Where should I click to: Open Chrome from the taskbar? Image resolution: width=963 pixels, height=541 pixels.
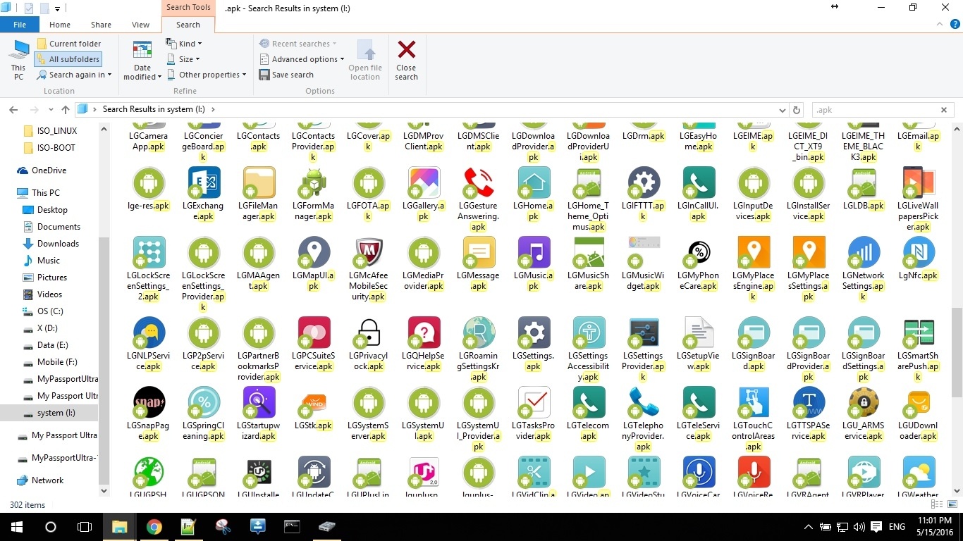154,527
